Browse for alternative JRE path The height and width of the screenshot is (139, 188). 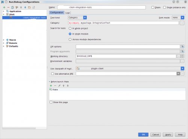[x=182, y=73]
